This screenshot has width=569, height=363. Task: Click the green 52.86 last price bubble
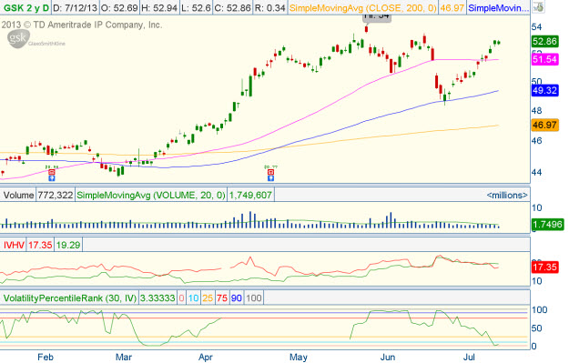[x=544, y=41]
